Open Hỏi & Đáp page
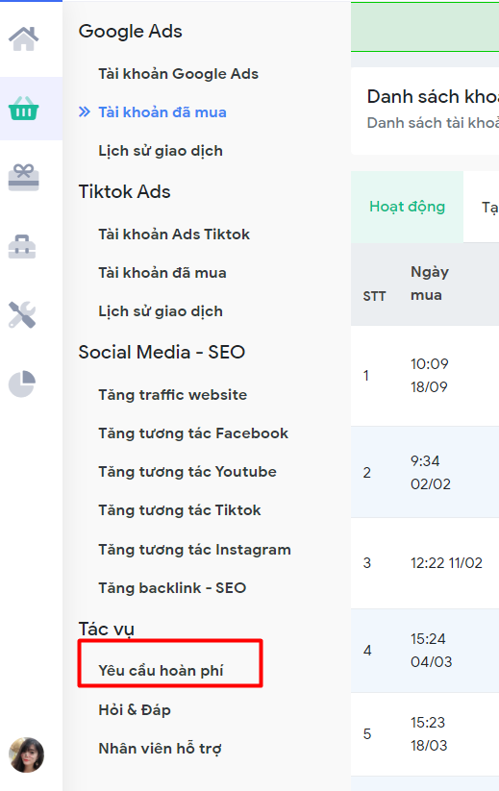 135,709
